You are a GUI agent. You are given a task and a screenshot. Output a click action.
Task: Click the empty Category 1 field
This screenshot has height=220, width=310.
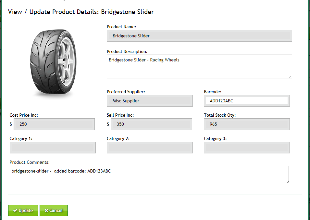(53, 148)
